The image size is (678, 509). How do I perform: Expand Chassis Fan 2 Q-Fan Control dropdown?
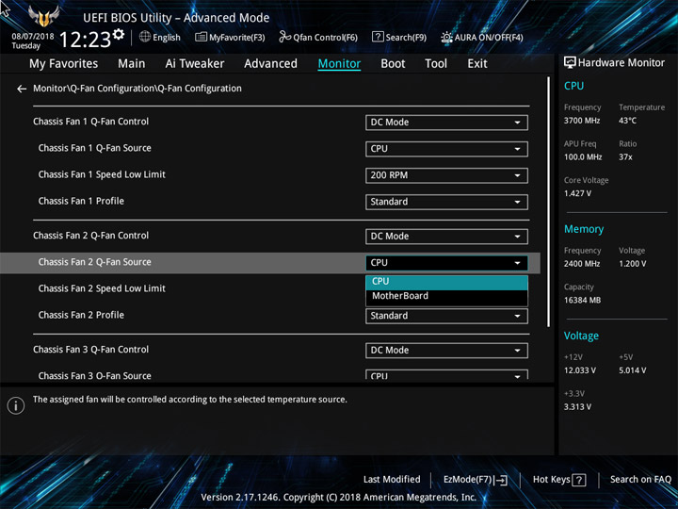[x=446, y=237]
